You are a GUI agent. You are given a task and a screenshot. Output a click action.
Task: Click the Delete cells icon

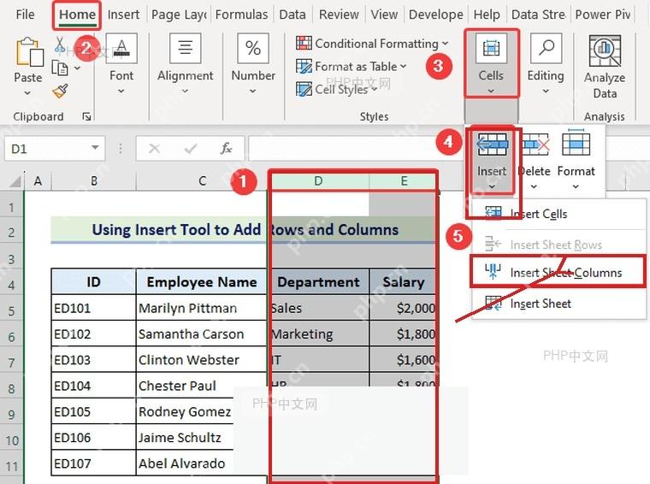pyautogui.click(x=535, y=145)
